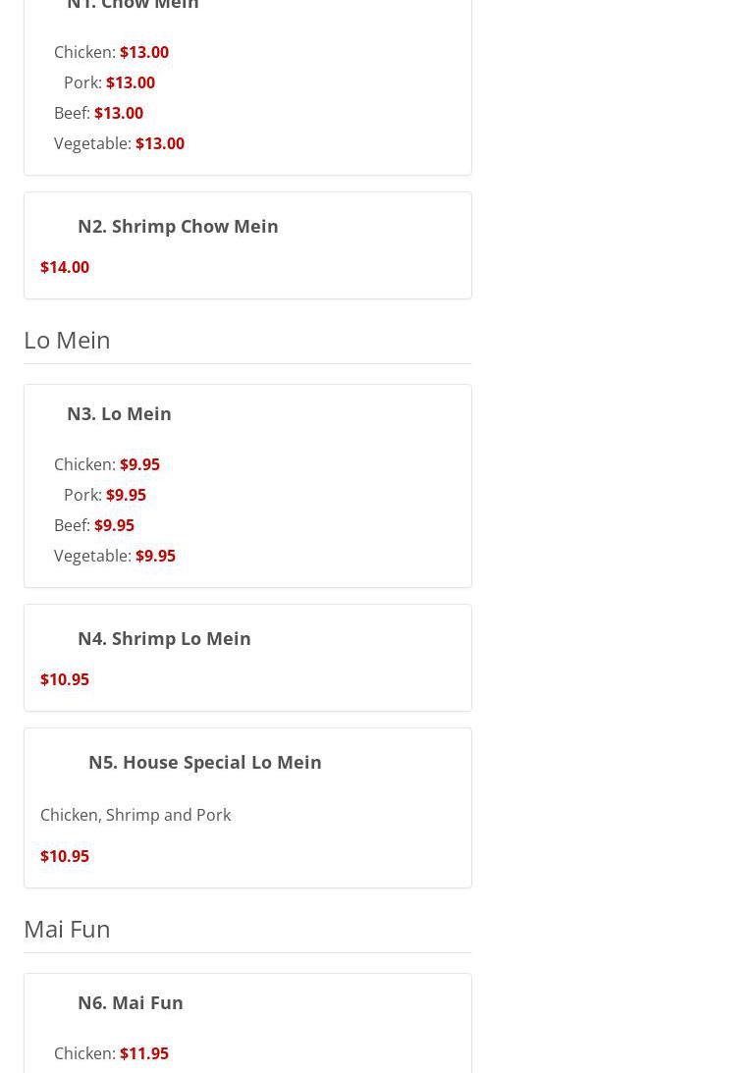Open N6. Mai Fun item title
756x1073 pixels.
130,1002
